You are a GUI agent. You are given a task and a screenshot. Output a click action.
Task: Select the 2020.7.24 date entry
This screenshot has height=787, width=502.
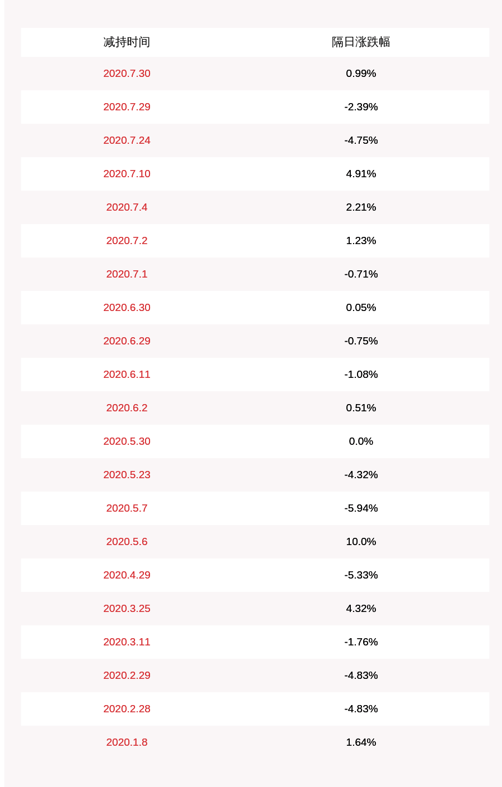(x=127, y=140)
